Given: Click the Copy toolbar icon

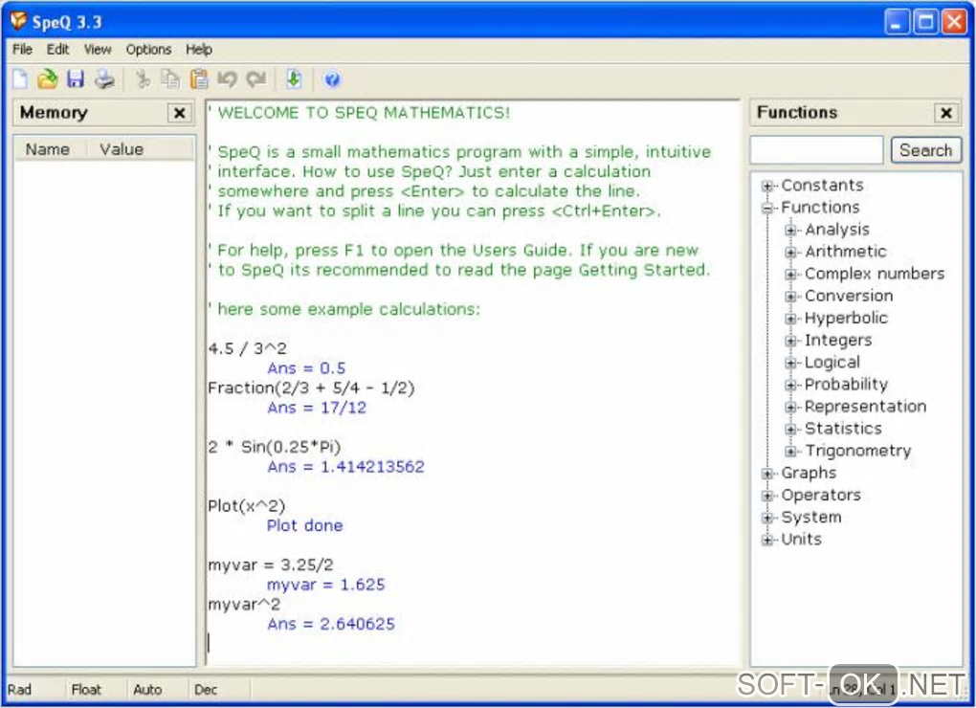Looking at the screenshot, I should (170, 79).
